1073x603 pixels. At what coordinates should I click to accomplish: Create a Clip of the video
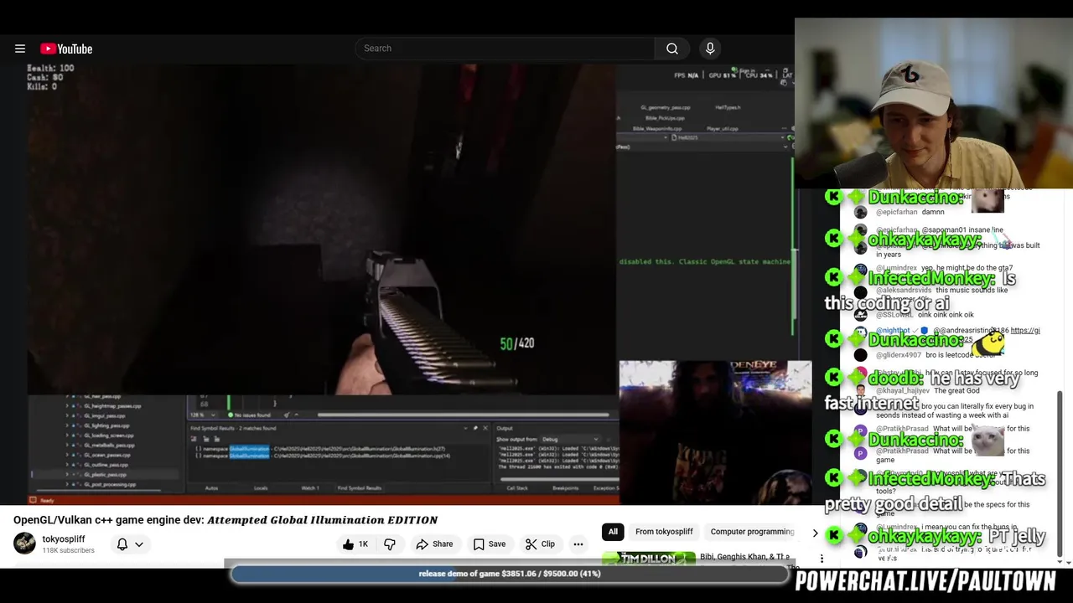pos(540,544)
